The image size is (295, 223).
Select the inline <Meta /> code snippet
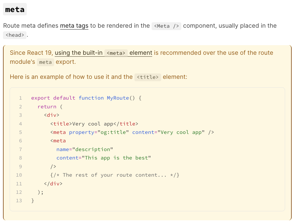(166, 26)
